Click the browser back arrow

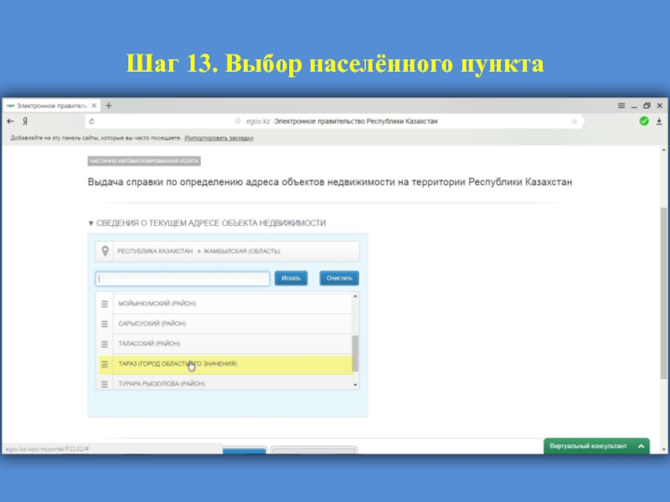click(11, 121)
